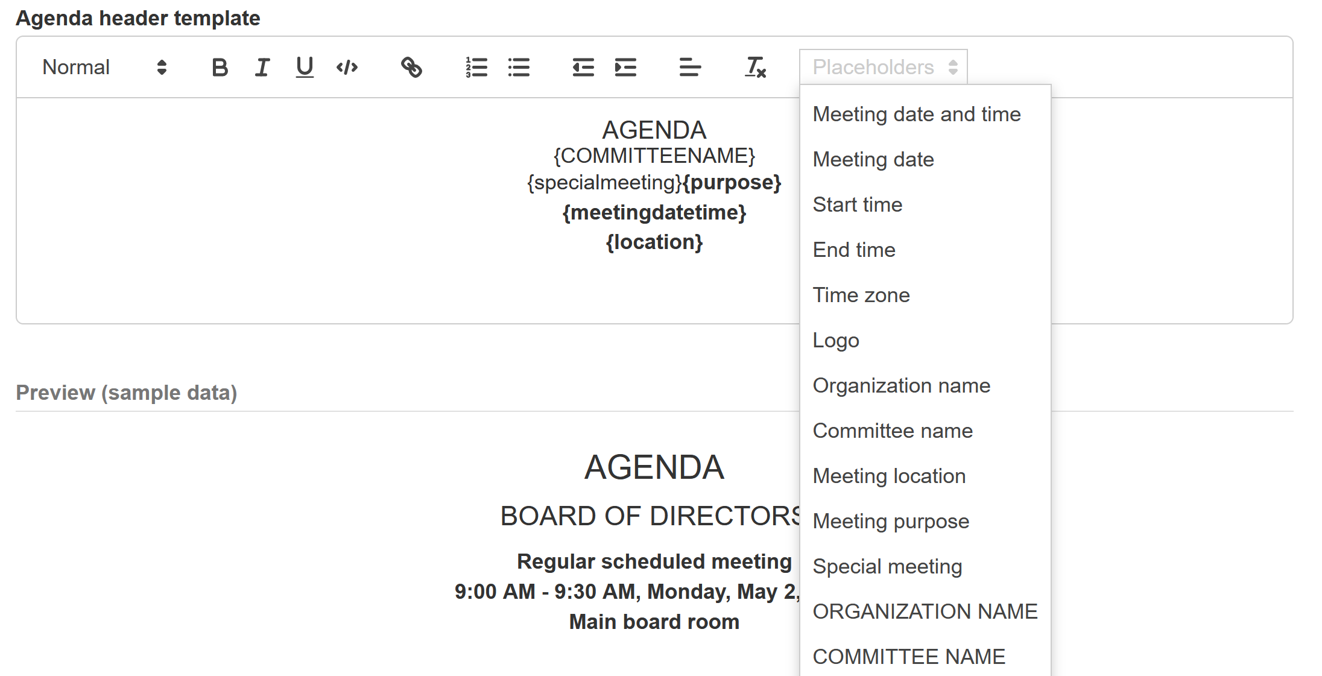This screenshot has width=1322, height=676.
Task: Toggle bold formatting
Action: pyautogui.click(x=220, y=68)
